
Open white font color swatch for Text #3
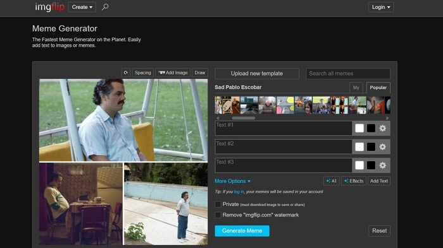(359, 165)
